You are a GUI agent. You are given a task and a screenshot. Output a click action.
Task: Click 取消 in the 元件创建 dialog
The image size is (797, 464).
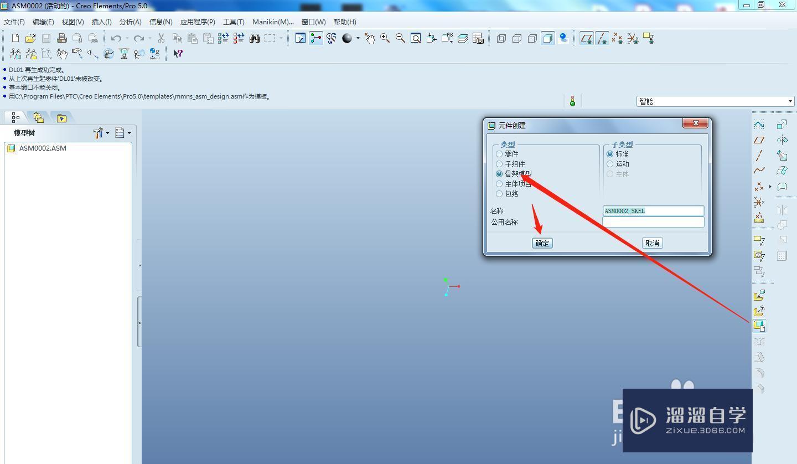(653, 243)
